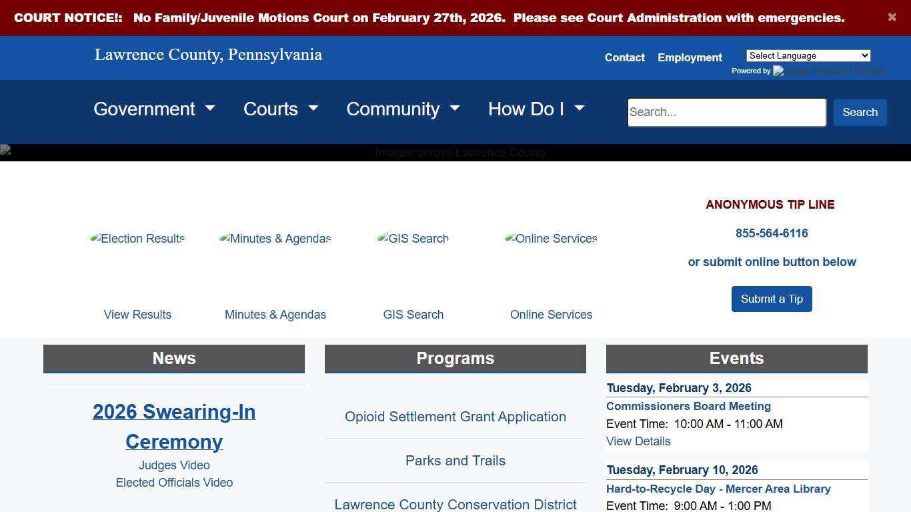Dismiss the court notice banner
Screen dimensions: 911x512
point(892,17)
